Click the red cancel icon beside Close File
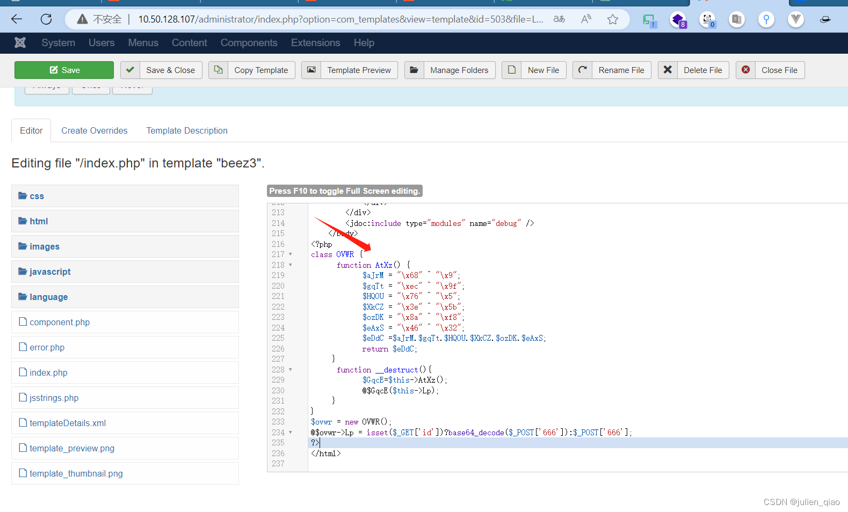Viewport: 848px width, 512px height. click(745, 70)
